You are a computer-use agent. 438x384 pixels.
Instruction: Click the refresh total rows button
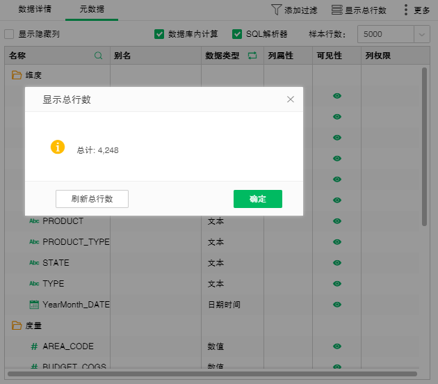click(92, 199)
